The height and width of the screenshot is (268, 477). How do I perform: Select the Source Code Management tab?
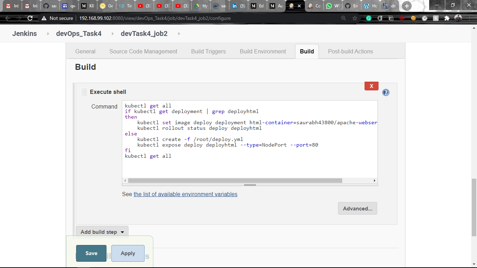click(x=143, y=51)
